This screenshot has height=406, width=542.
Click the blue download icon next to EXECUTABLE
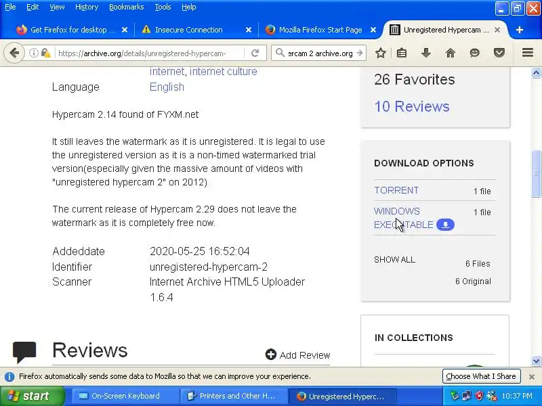[446, 225]
